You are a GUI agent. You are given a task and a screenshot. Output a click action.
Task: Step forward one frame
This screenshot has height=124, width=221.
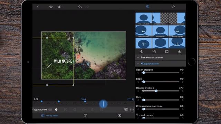coord(93,110)
